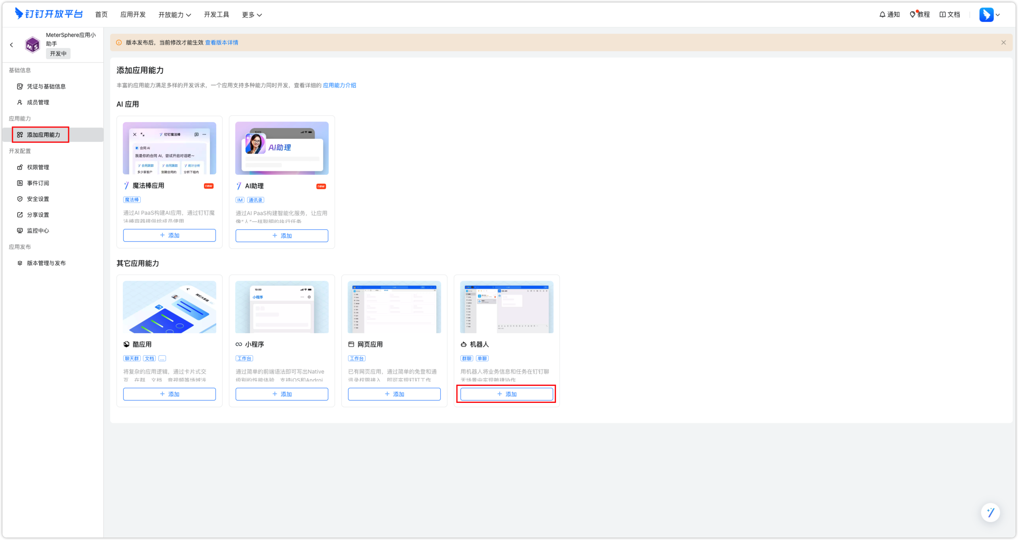Expand the 更多 dropdown menu
The image size is (1018, 540).
[x=252, y=15]
